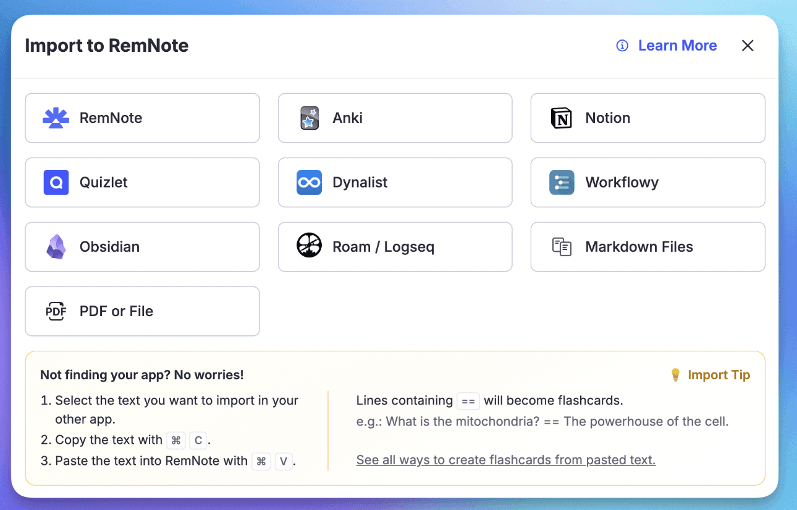Click the Import Tip label
The height and width of the screenshot is (510, 797).
click(x=719, y=375)
